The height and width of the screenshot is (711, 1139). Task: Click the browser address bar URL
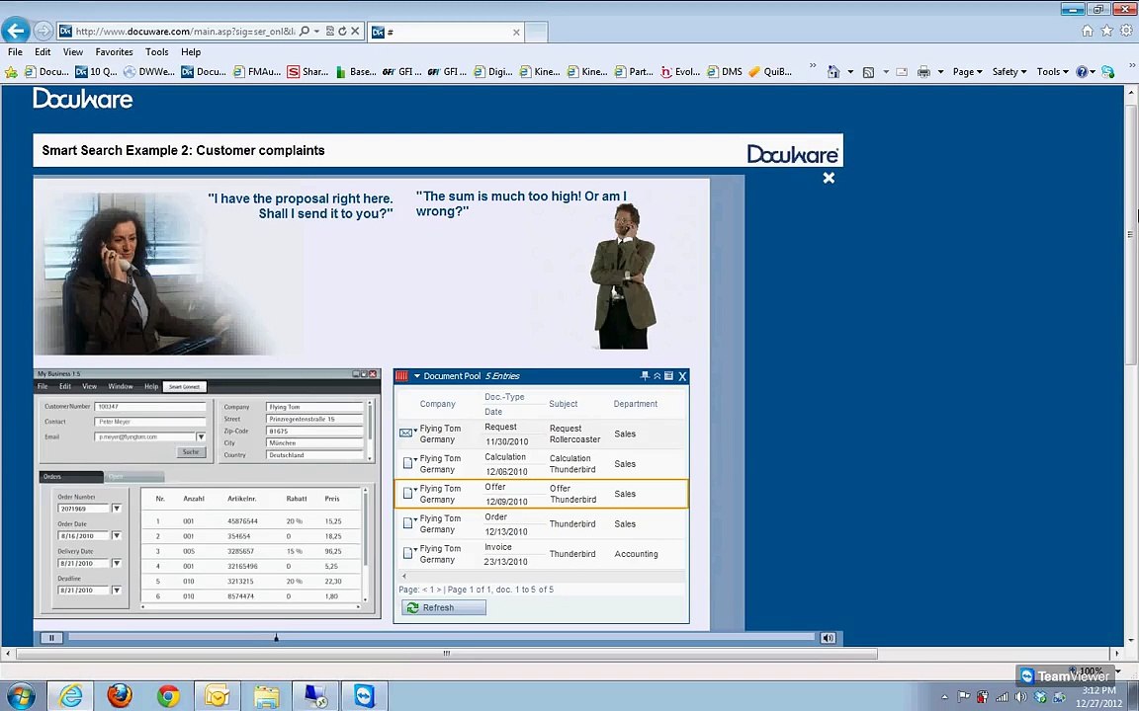pyautogui.click(x=185, y=32)
